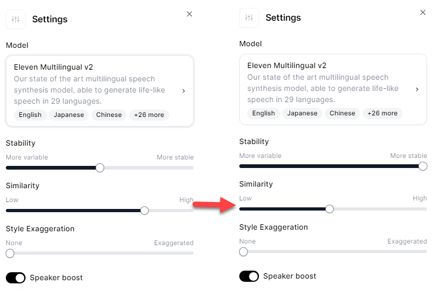Close the right Settings panel
The height and width of the screenshot is (302, 435).
pyautogui.click(x=423, y=13)
